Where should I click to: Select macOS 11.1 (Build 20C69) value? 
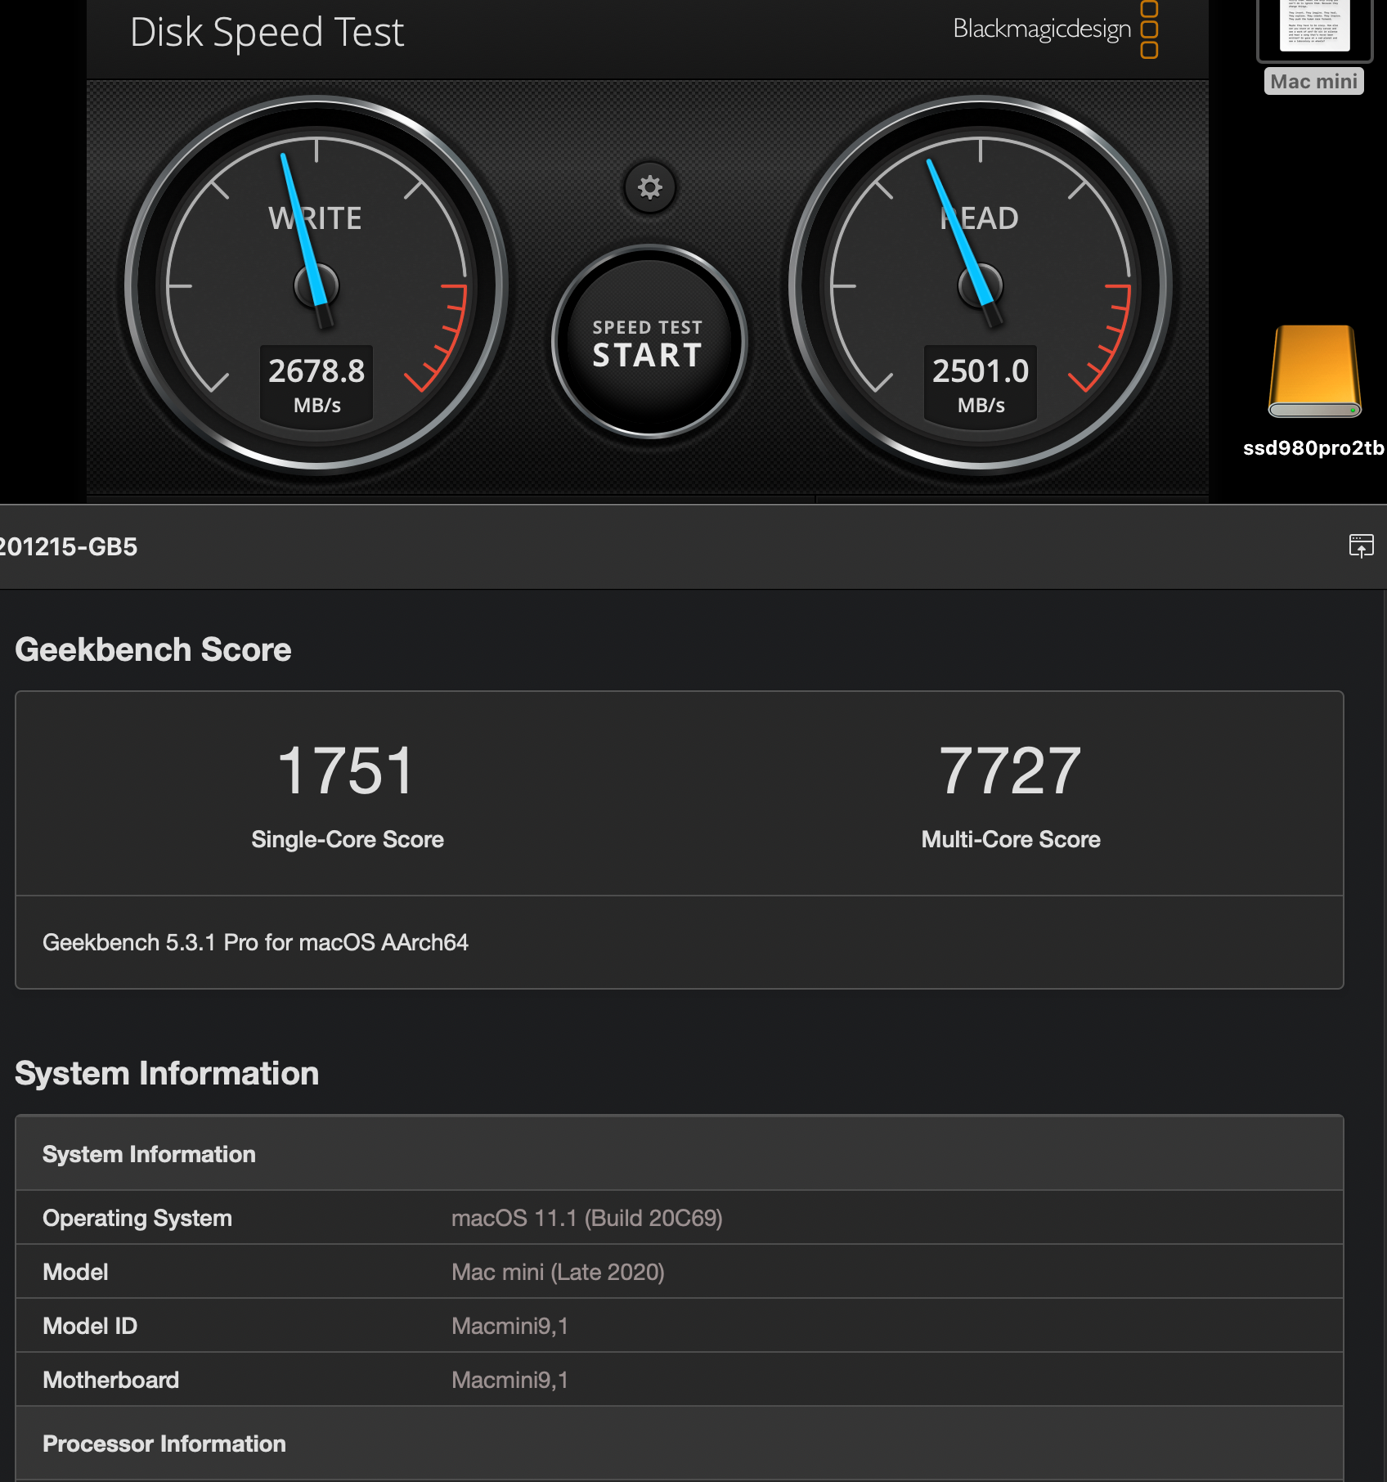(x=587, y=1218)
